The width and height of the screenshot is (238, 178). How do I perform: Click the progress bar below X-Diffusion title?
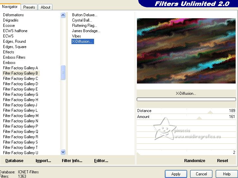point(186,99)
